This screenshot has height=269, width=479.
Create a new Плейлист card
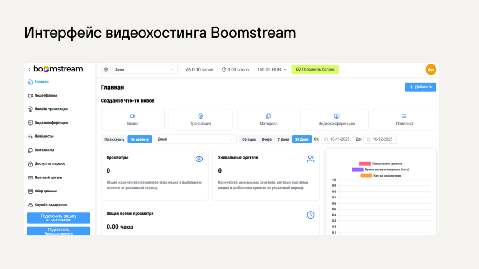coord(404,120)
